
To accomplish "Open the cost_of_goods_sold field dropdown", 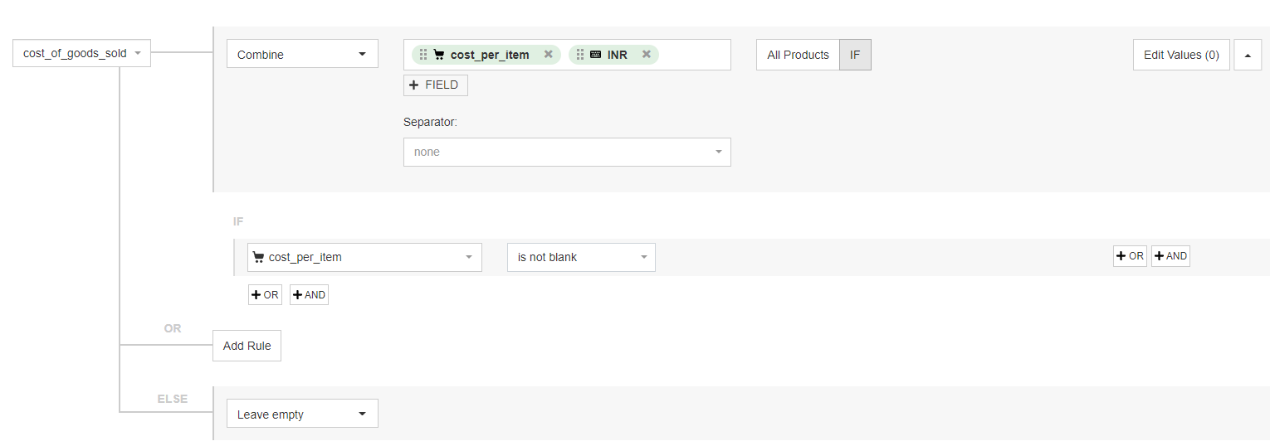I will 81,53.
